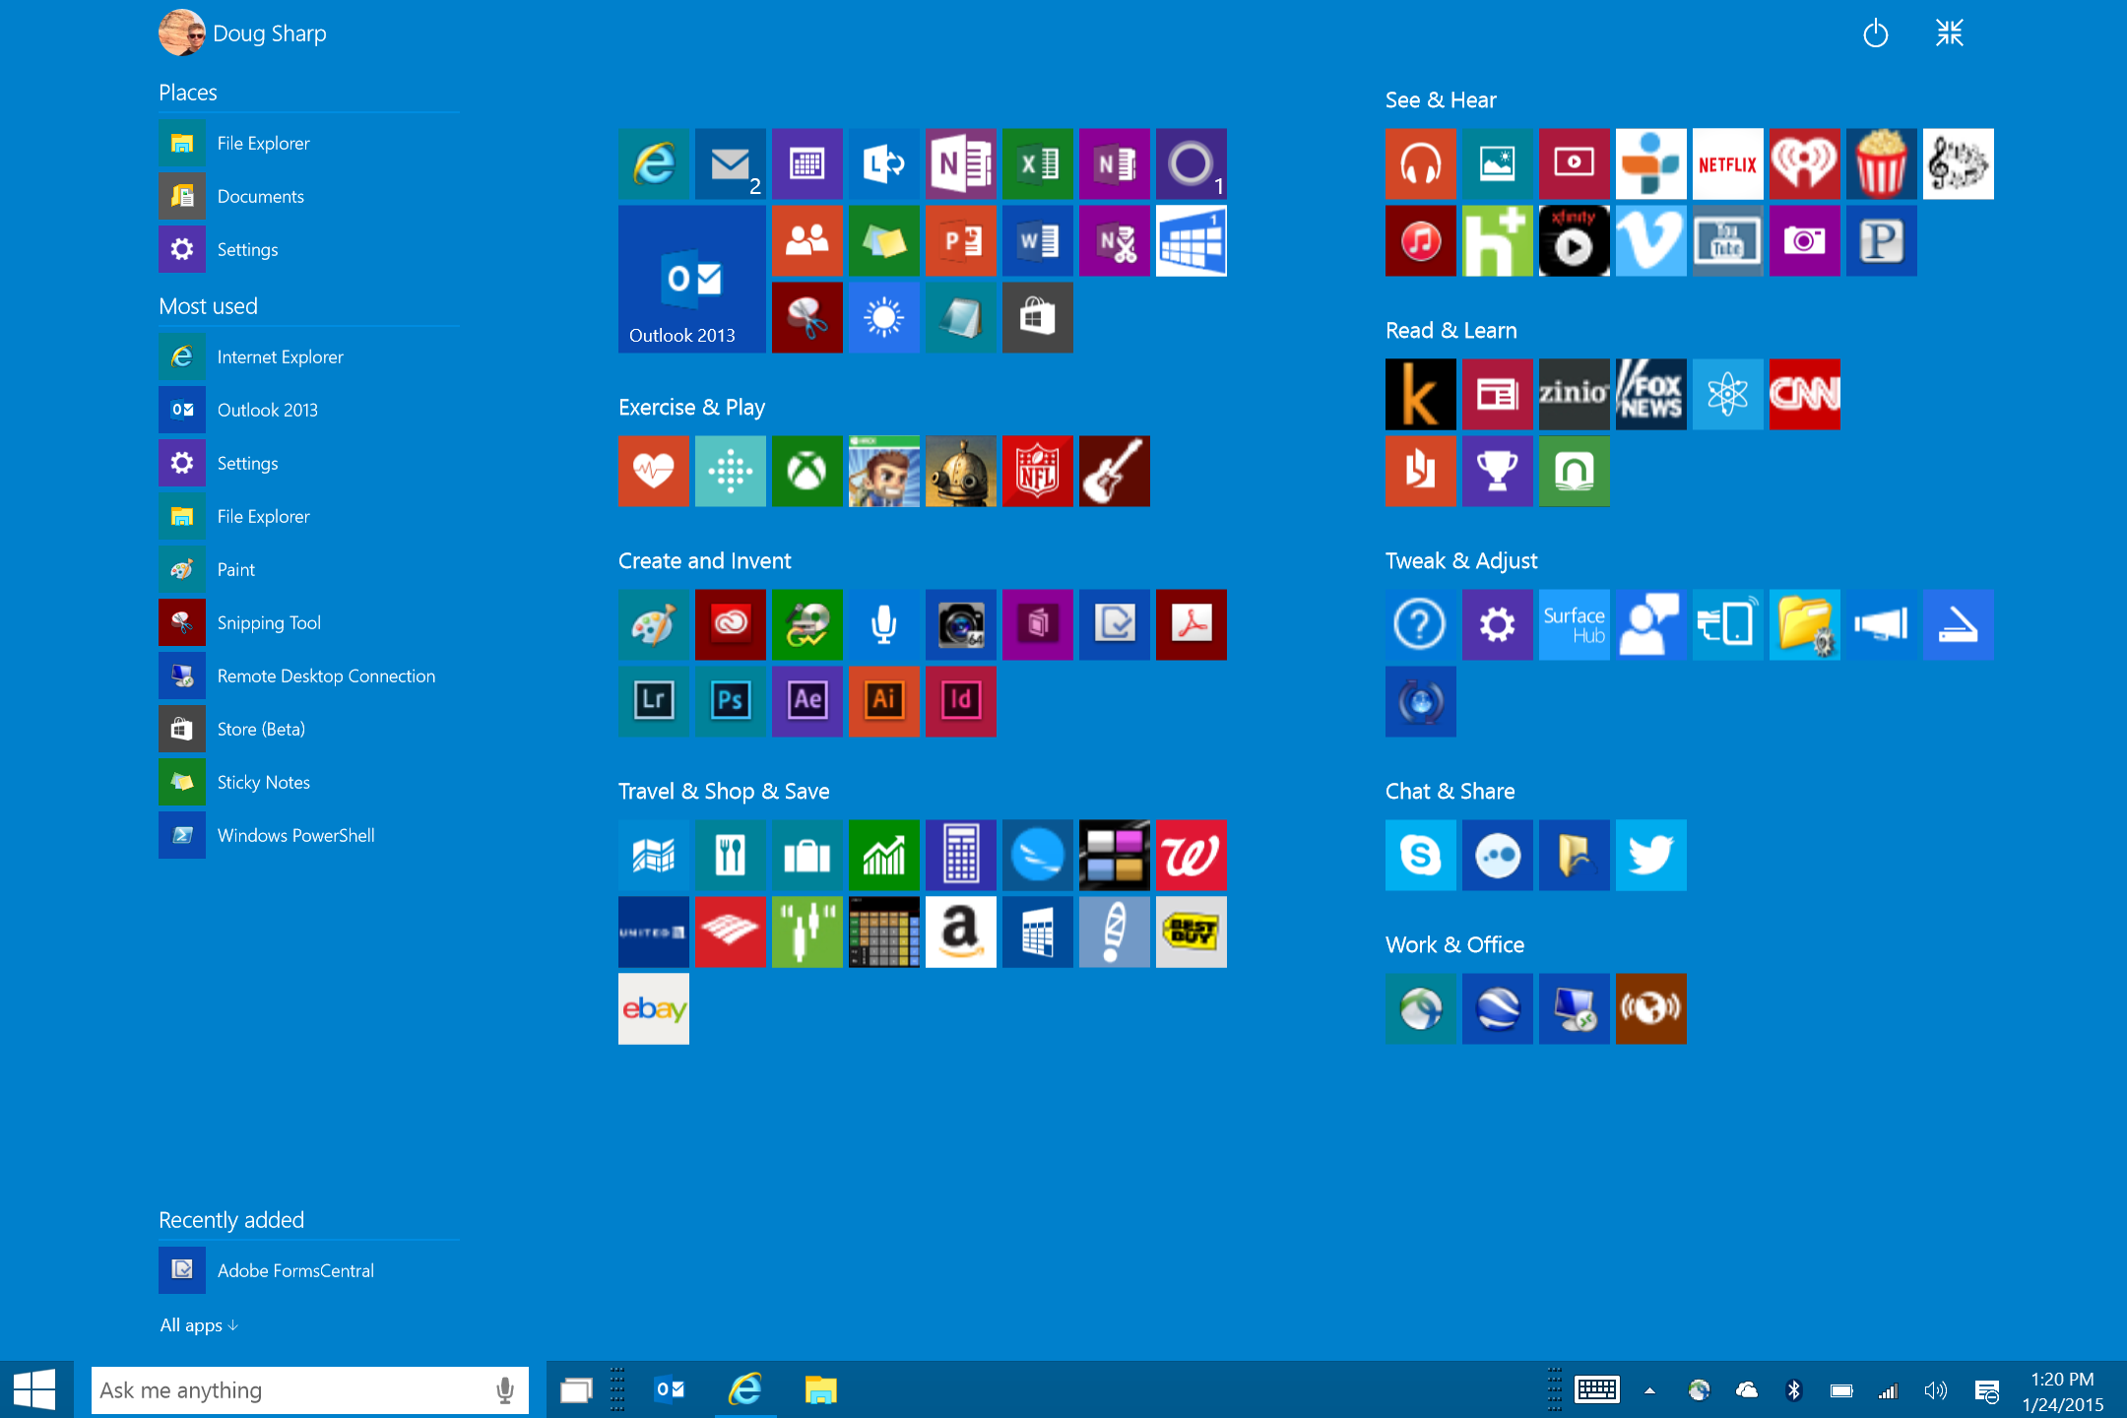Open the After Effects tile
Screen dimensions: 2127x1418
pos(806,701)
